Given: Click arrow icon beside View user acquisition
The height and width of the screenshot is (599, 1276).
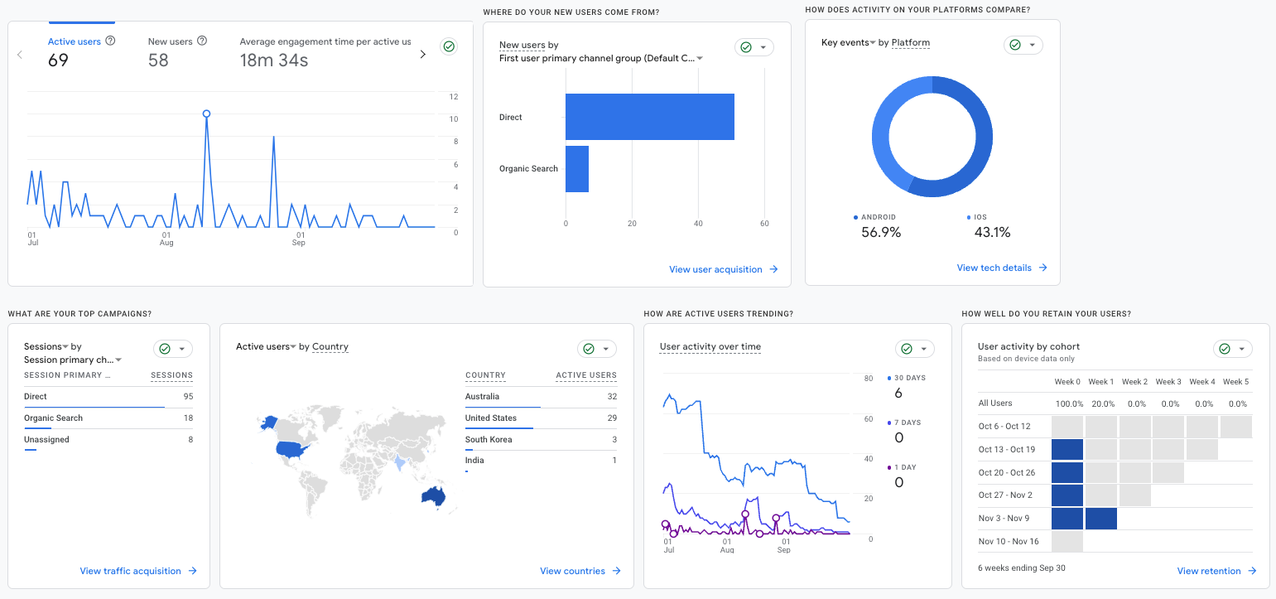Looking at the screenshot, I should (x=773, y=269).
